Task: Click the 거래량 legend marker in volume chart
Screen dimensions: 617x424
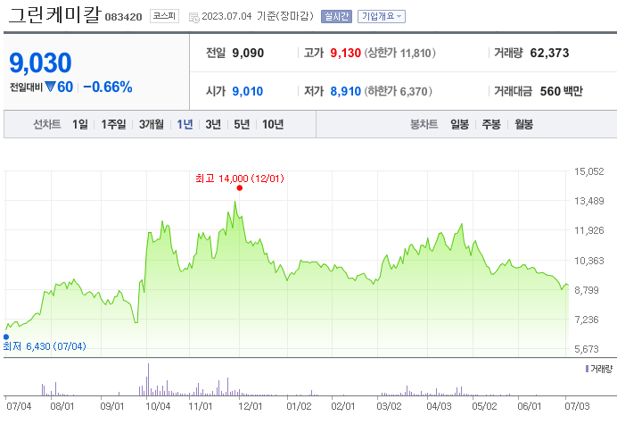Action: tap(587, 369)
